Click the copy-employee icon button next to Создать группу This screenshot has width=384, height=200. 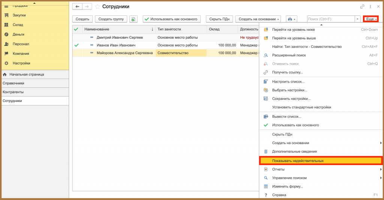click(133, 19)
